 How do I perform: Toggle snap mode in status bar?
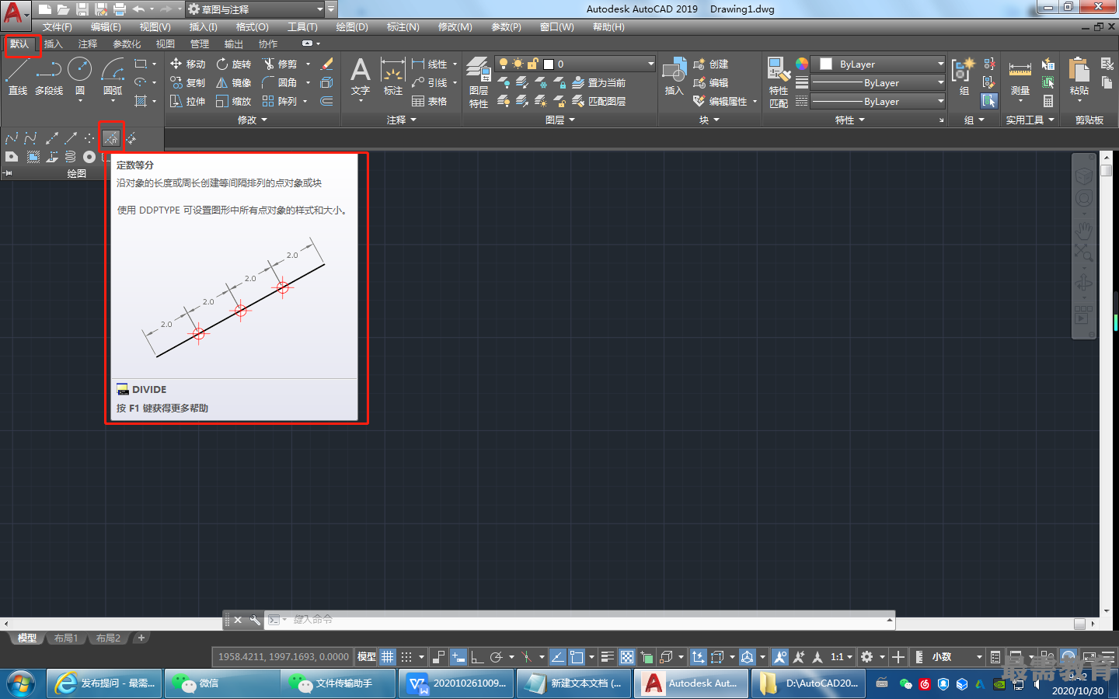click(x=406, y=657)
